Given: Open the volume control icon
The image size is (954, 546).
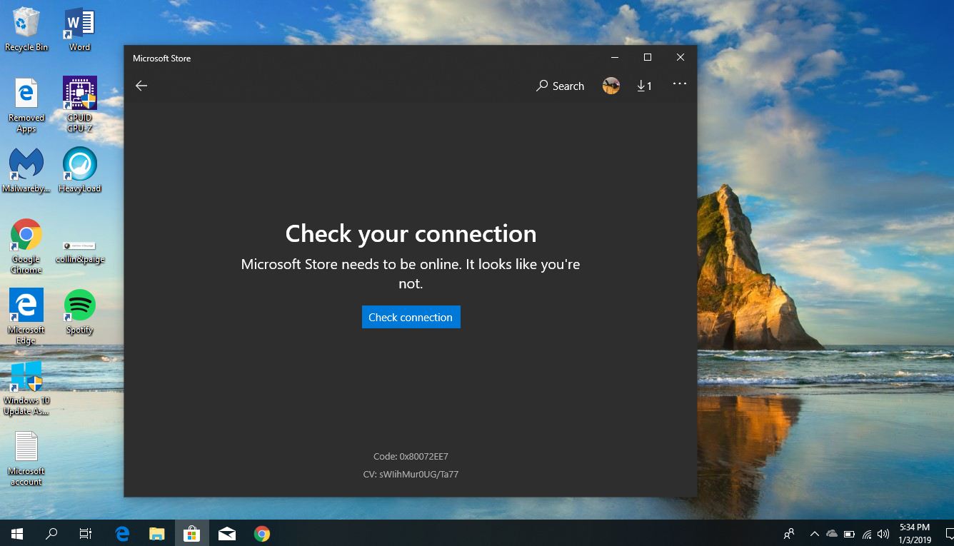Looking at the screenshot, I should 883,533.
